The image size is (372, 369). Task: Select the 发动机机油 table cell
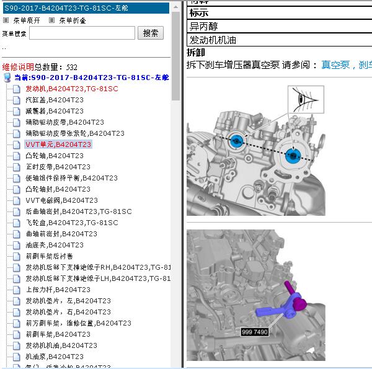(x=280, y=40)
